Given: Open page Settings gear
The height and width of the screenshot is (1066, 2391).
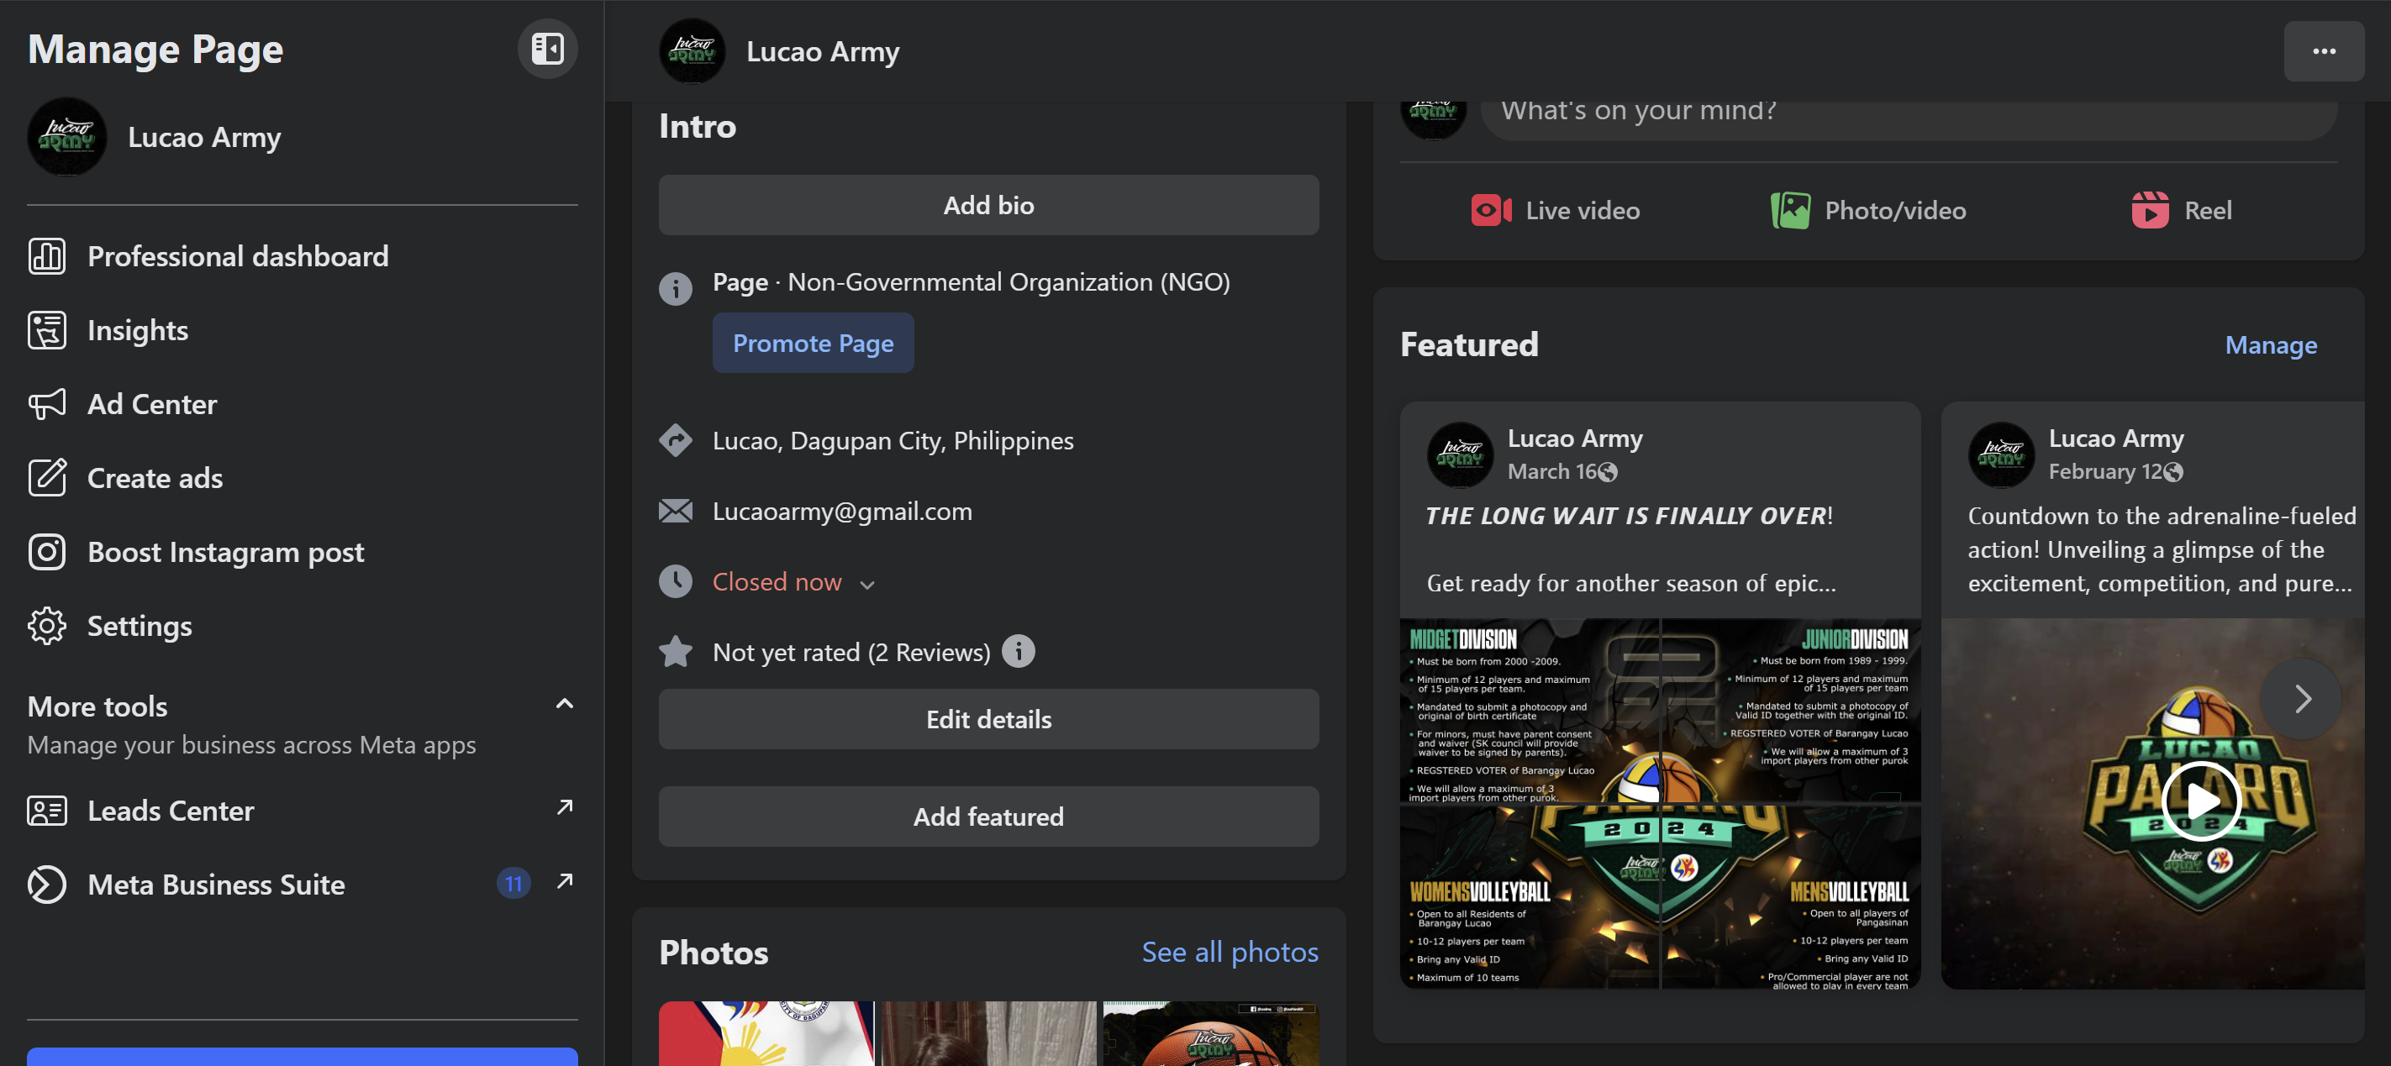Looking at the screenshot, I should coord(46,626).
